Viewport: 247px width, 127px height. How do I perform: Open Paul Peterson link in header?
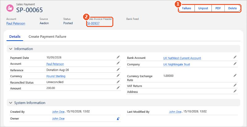pos(16,23)
